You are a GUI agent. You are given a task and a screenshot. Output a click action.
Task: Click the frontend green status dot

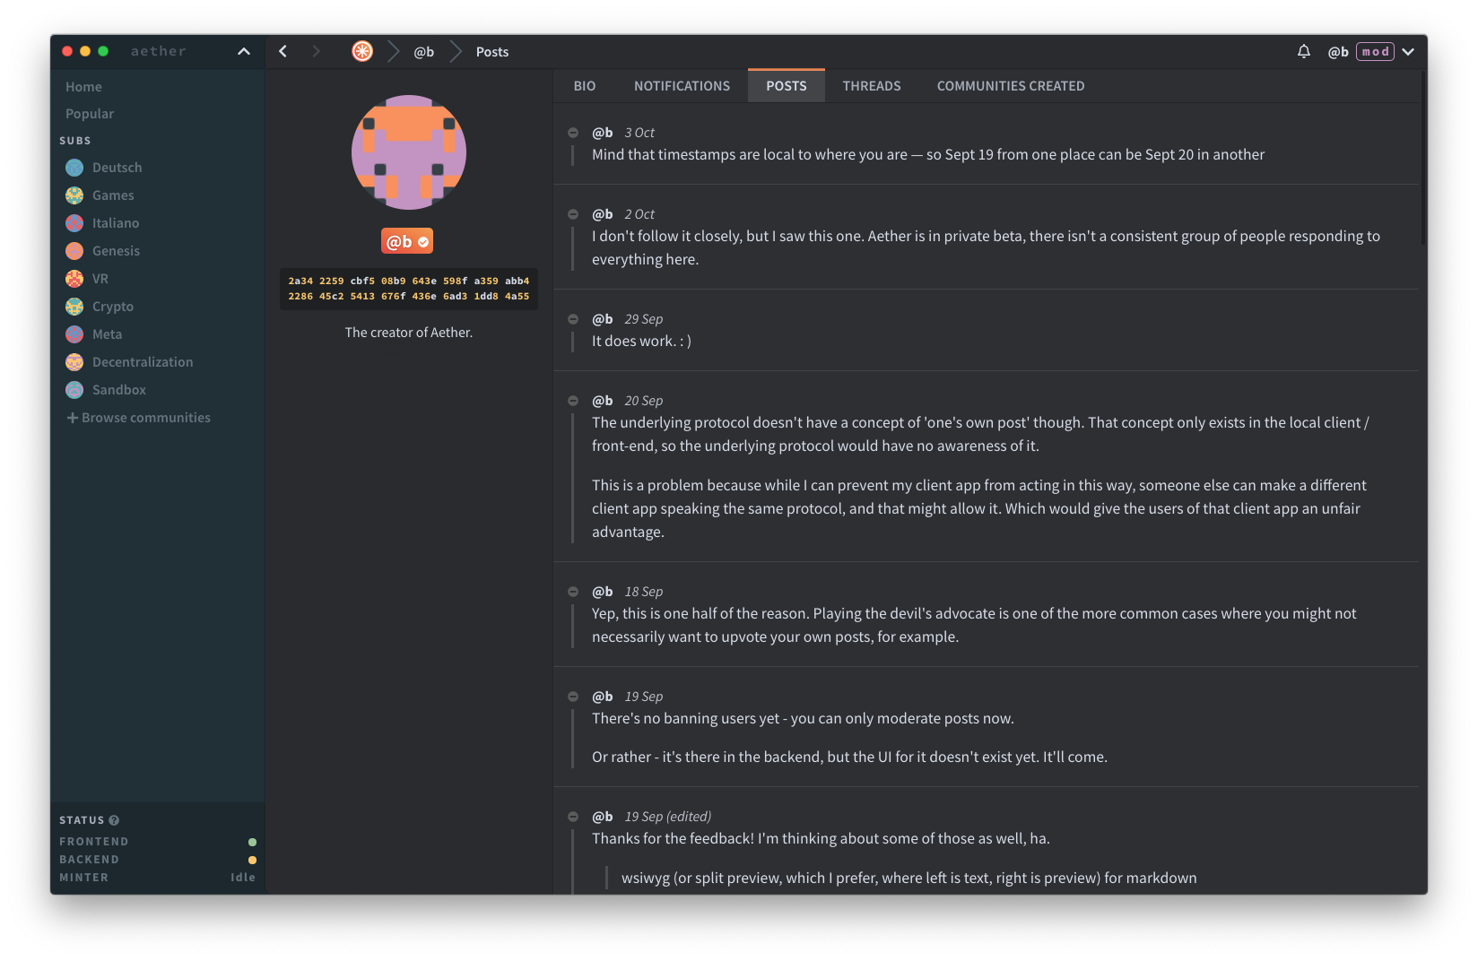click(x=252, y=842)
